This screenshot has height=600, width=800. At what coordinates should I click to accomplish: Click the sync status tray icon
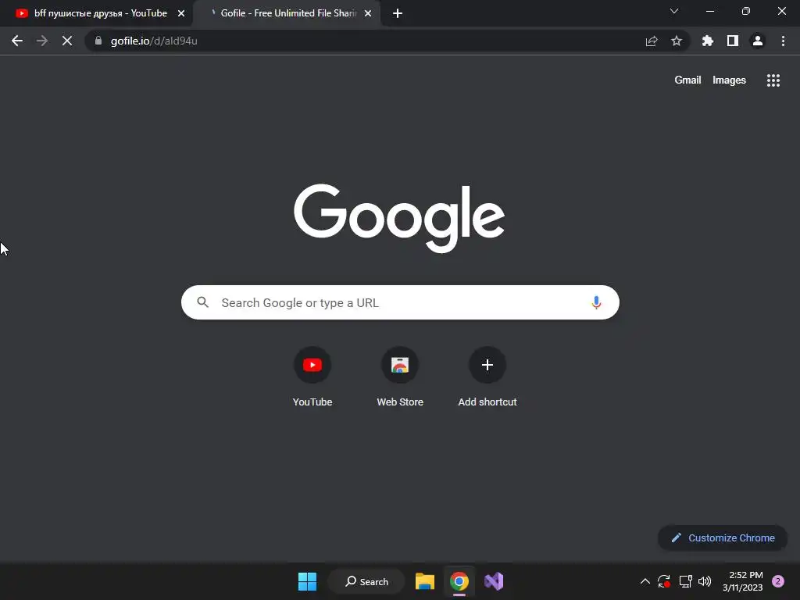point(664,581)
